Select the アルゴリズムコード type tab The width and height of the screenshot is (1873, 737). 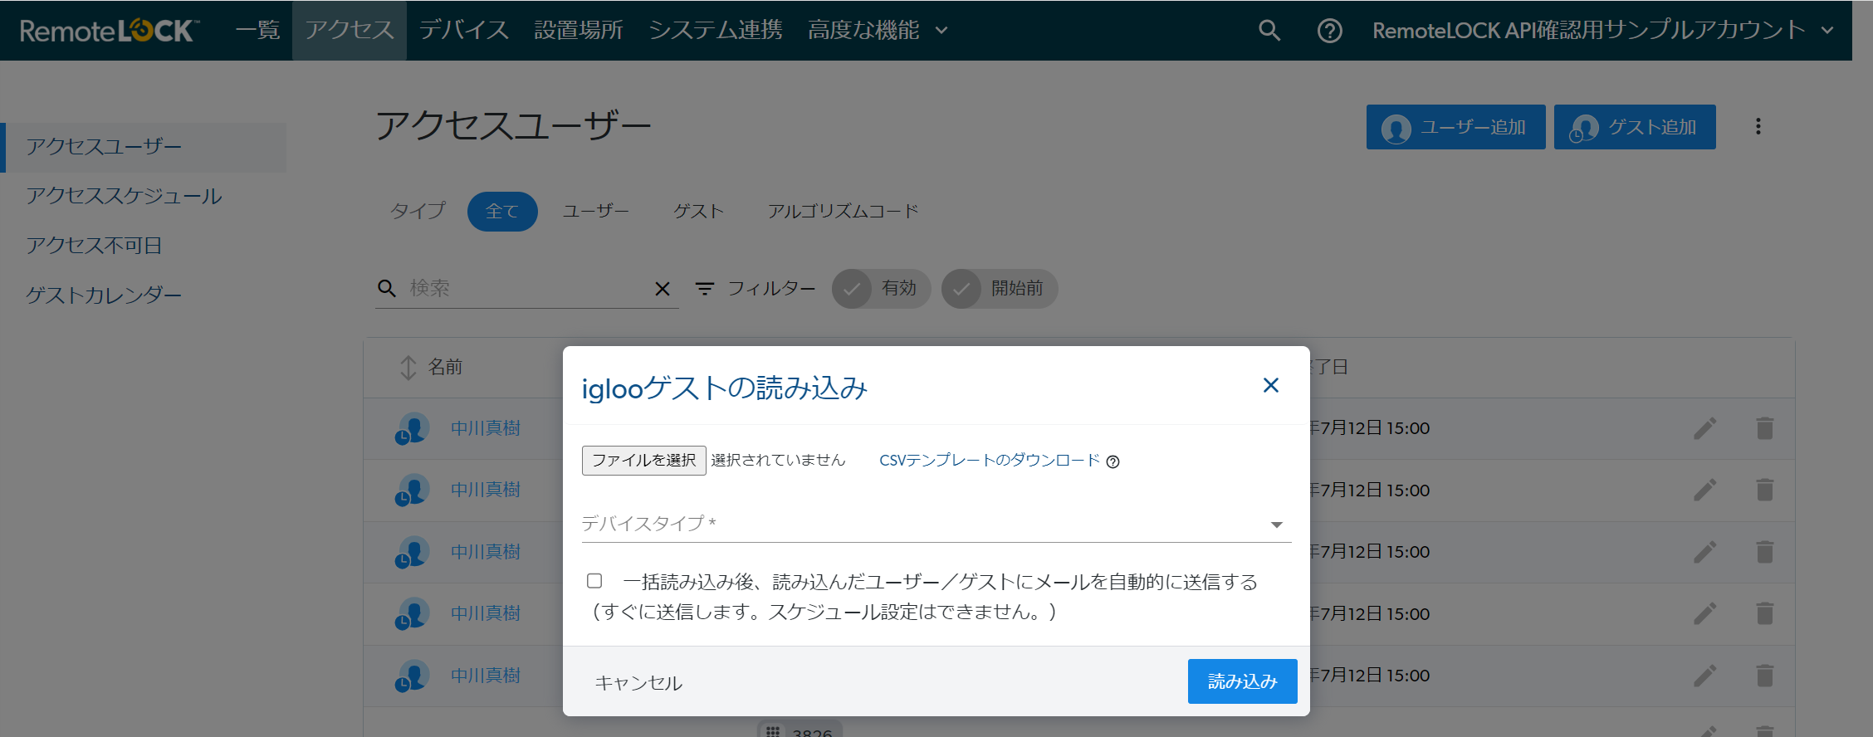pyautogui.click(x=843, y=212)
